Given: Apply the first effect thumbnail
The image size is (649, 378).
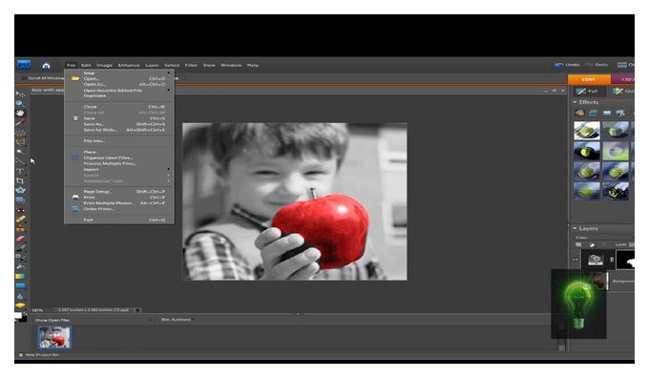Looking at the screenshot, I should point(587,130).
